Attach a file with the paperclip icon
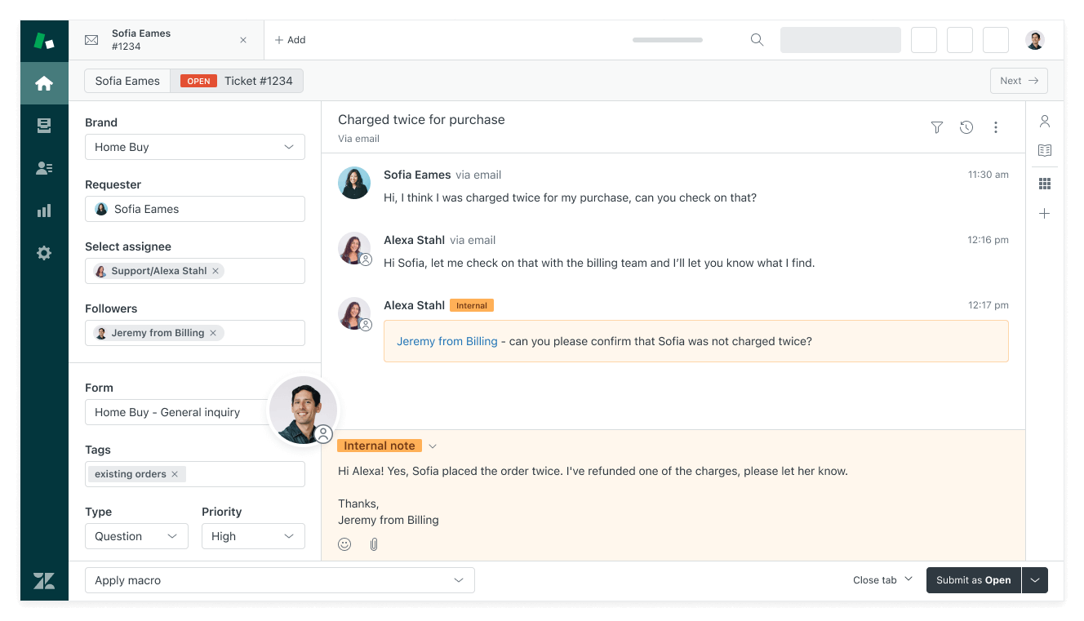Viewport: 1084px width, 621px height. [373, 543]
